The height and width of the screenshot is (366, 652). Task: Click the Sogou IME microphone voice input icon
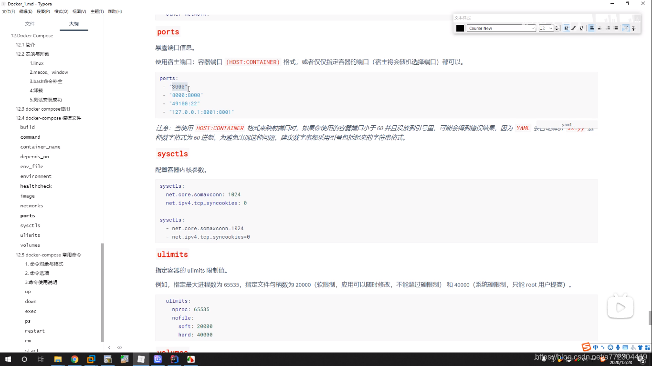pos(618,347)
